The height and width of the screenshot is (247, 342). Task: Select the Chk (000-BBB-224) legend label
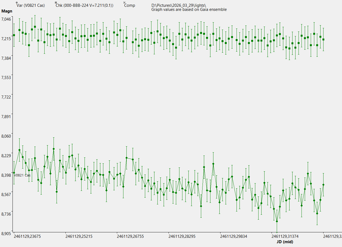pos(84,5)
